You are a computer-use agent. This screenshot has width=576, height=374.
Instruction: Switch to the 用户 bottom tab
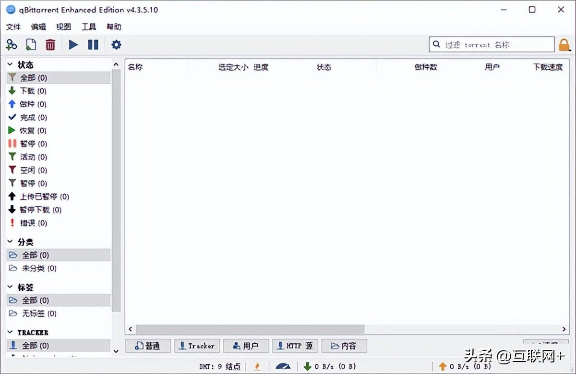pos(246,346)
